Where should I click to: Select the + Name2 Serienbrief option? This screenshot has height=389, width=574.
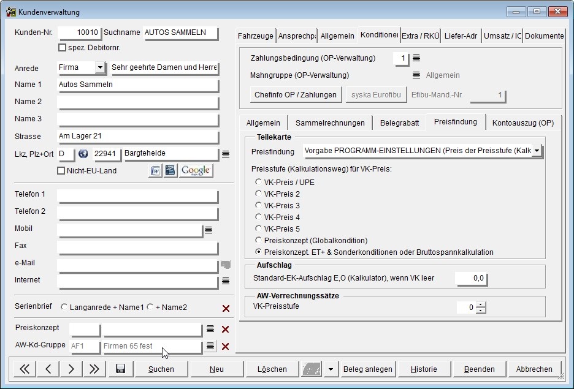click(150, 307)
